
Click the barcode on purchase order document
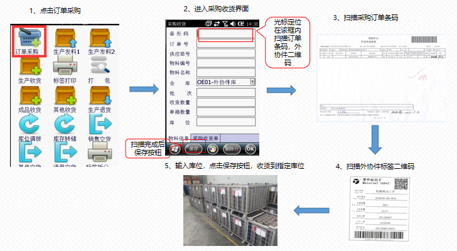point(424,40)
